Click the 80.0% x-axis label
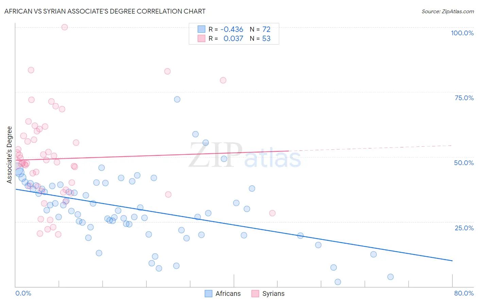Image resolution: width=478 pixels, height=303 pixels. [x=464, y=293]
